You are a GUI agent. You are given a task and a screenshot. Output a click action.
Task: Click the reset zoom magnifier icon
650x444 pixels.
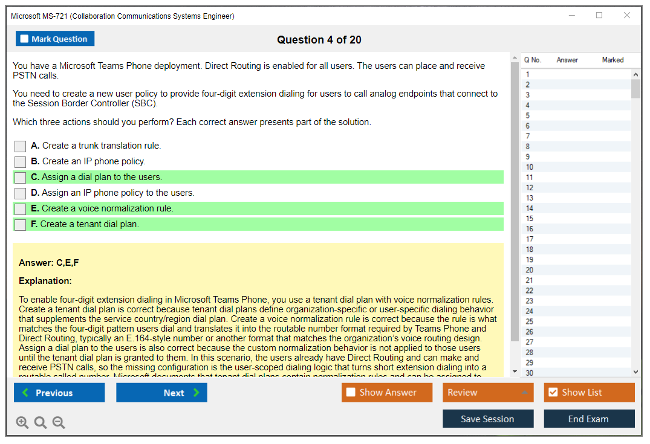pos(41,422)
